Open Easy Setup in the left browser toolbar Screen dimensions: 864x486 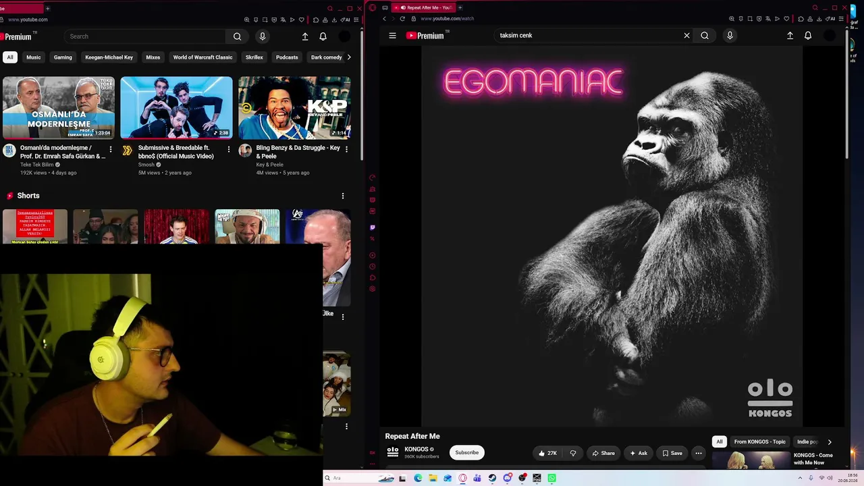356,20
